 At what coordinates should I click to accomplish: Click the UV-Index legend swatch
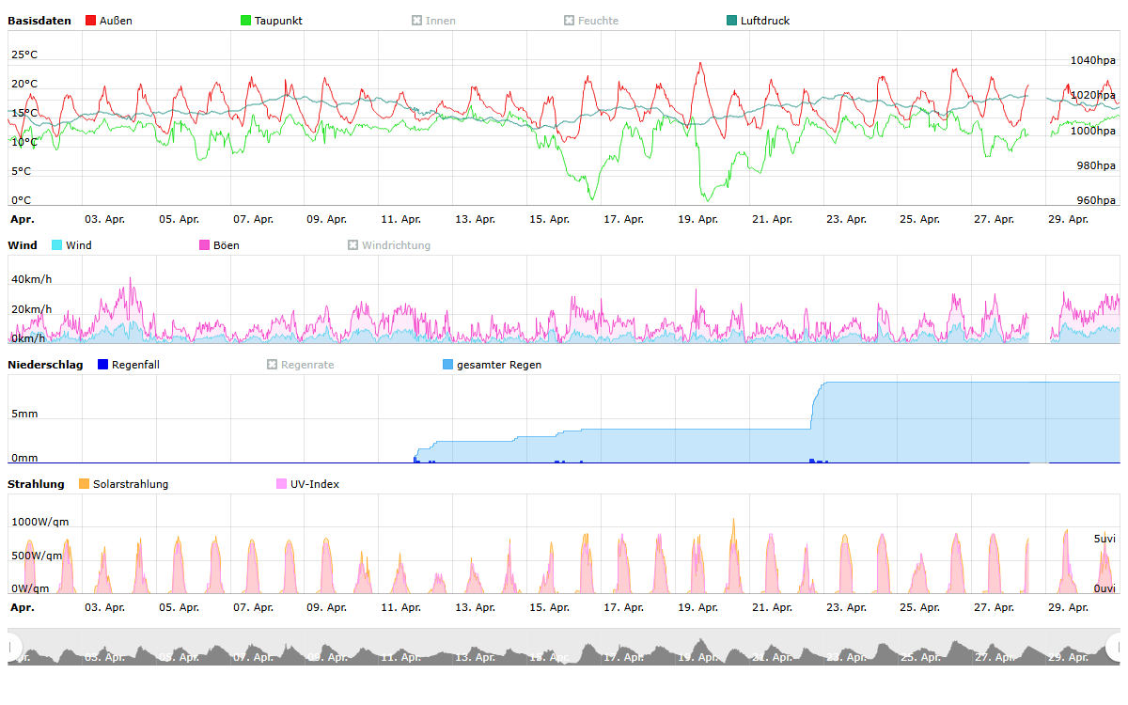[x=282, y=484]
